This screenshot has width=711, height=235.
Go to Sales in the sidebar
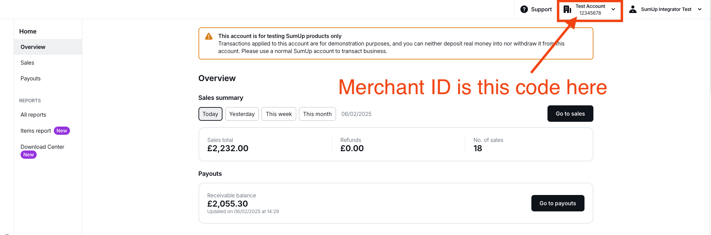click(x=27, y=63)
